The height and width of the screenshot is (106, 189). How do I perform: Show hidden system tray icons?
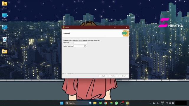[150, 103]
